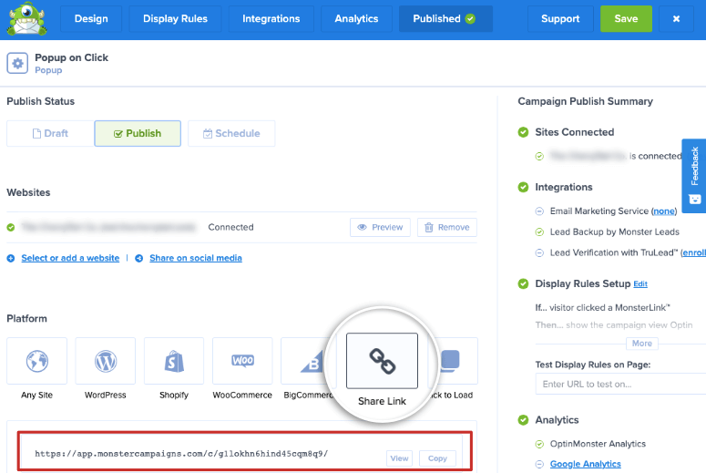
Task: Click Display Rules Setup check icon
Action: tap(523, 283)
